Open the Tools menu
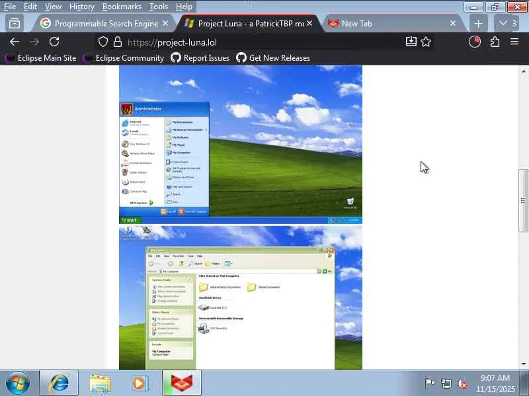This screenshot has height=396, width=529. (x=159, y=7)
